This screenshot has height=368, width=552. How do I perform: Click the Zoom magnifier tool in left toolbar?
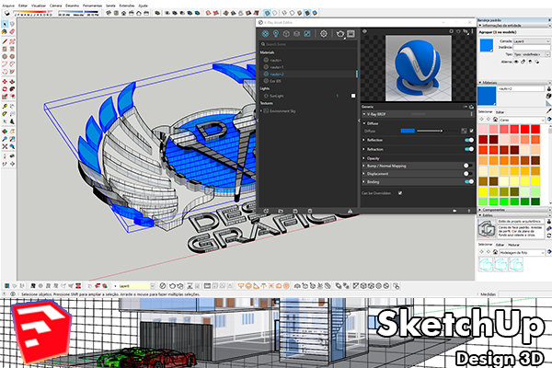coord(5,139)
